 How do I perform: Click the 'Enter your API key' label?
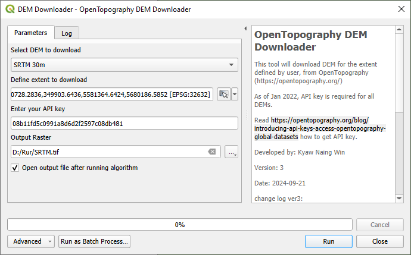[x=38, y=109]
